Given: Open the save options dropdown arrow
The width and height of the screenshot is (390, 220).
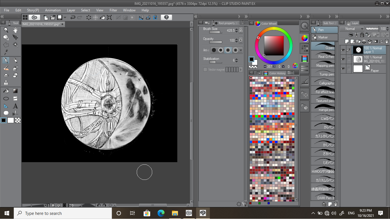Looking at the screenshot, I should (x=65, y=17).
